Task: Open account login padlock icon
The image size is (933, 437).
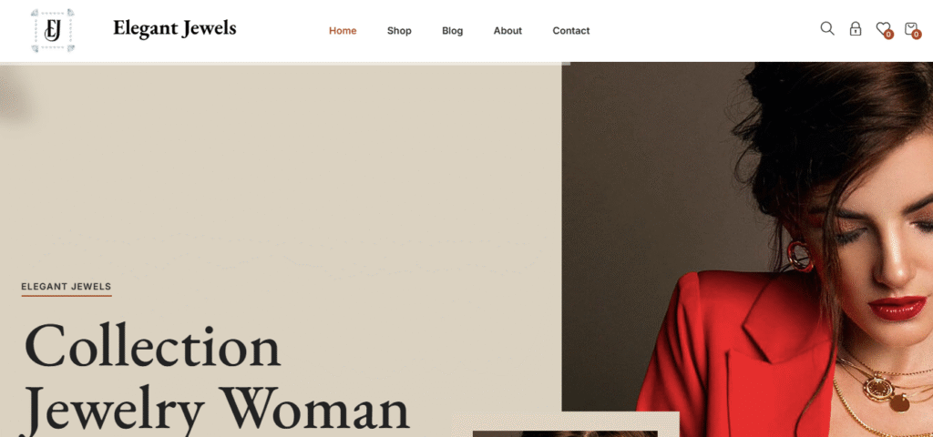Action: click(855, 28)
